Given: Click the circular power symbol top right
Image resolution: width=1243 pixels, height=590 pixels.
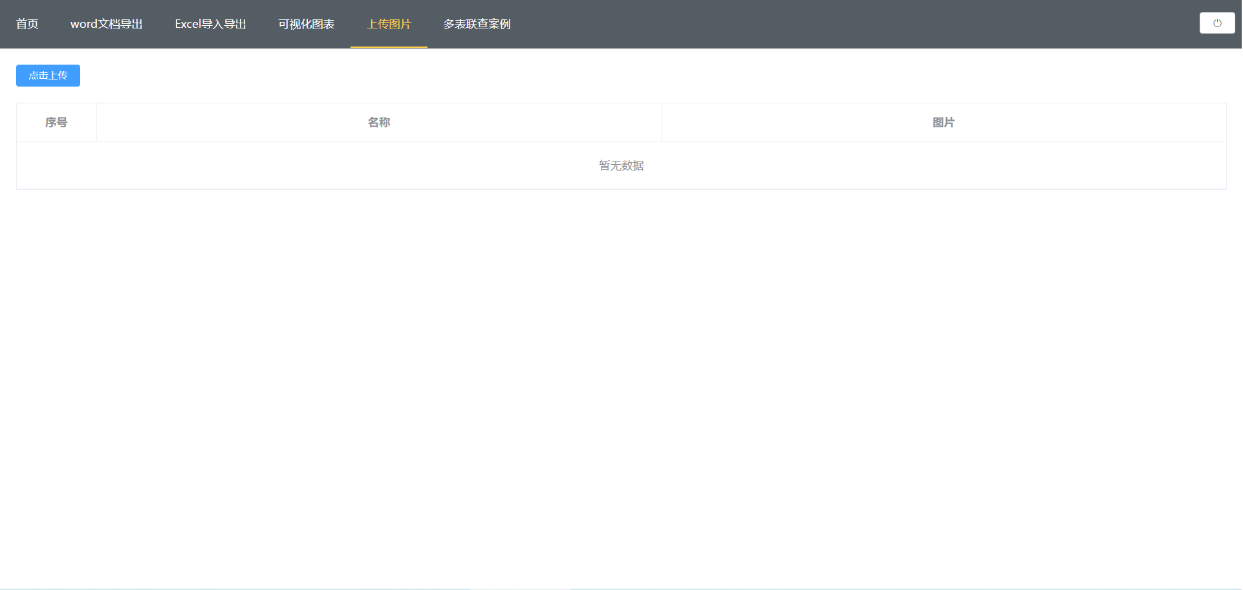Looking at the screenshot, I should [1217, 23].
